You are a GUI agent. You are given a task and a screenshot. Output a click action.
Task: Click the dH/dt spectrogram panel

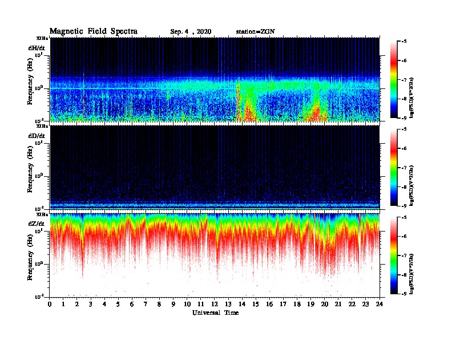[215, 79]
